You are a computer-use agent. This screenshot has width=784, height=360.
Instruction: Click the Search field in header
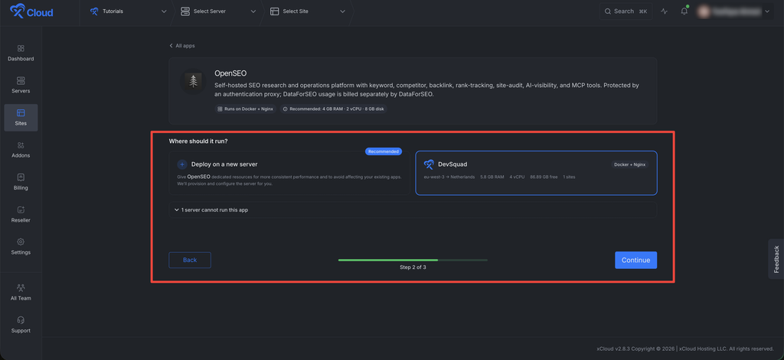[x=626, y=11]
